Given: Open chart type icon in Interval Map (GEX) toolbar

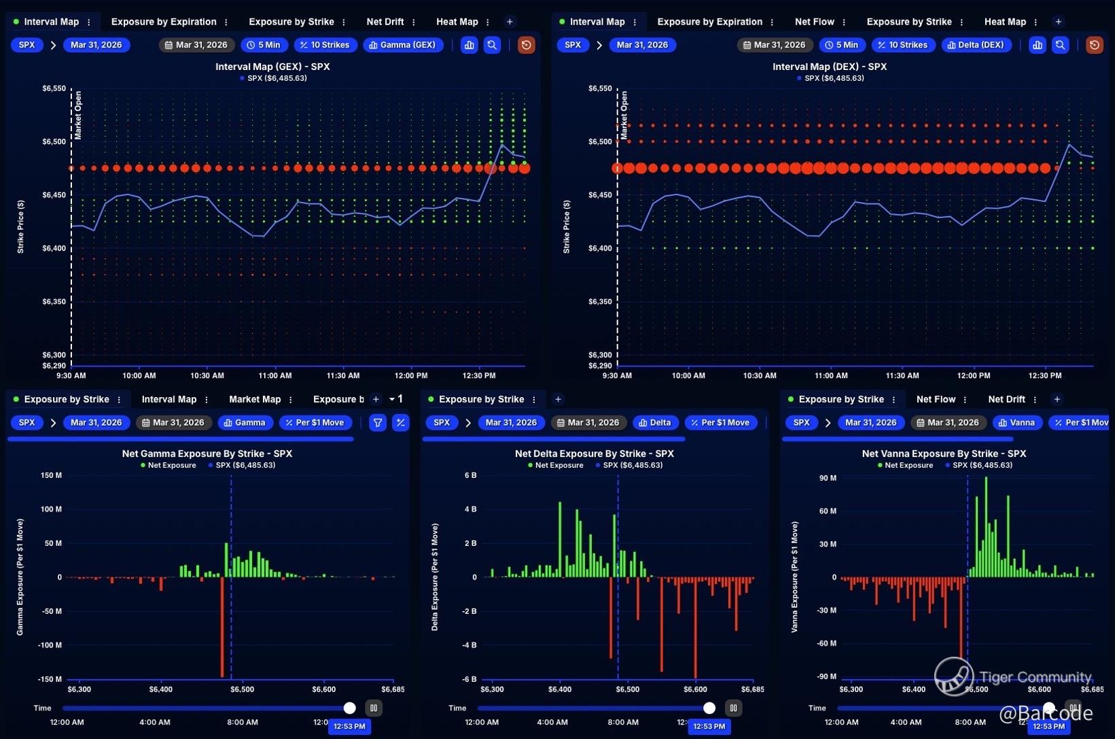Looking at the screenshot, I should [470, 45].
